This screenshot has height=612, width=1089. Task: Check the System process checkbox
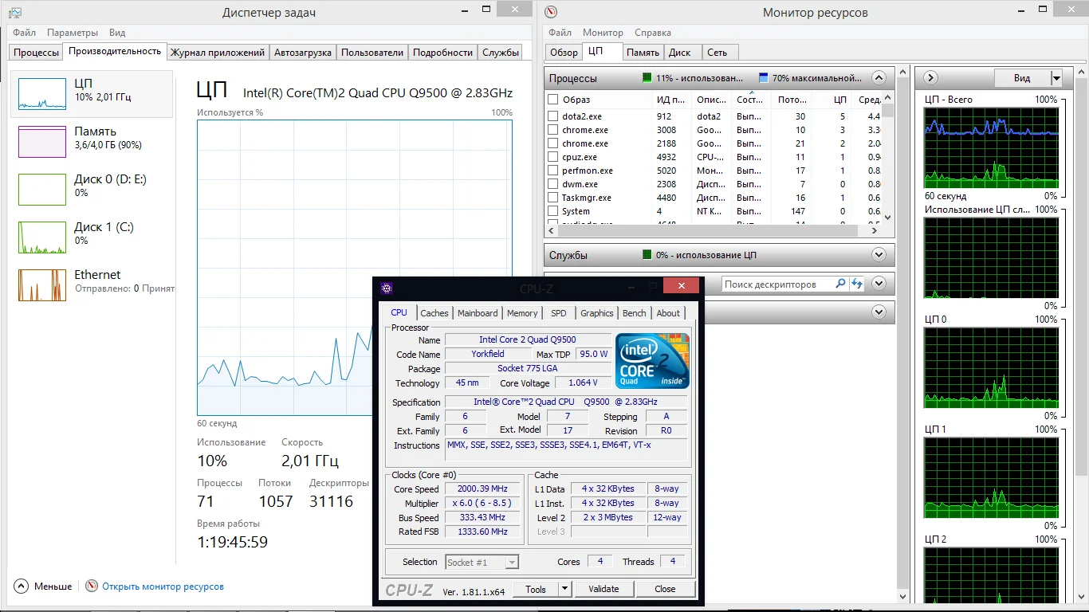(552, 211)
